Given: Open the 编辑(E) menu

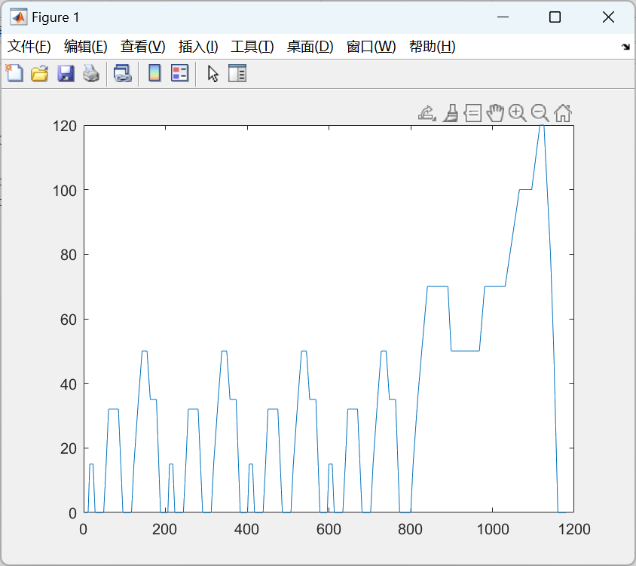Looking at the screenshot, I should point(86,47).
